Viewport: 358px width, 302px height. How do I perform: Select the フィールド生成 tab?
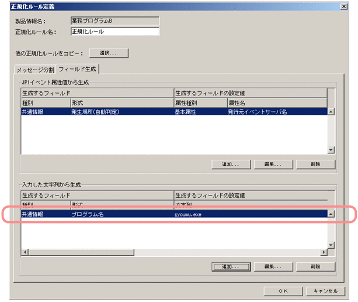point(77,69)
